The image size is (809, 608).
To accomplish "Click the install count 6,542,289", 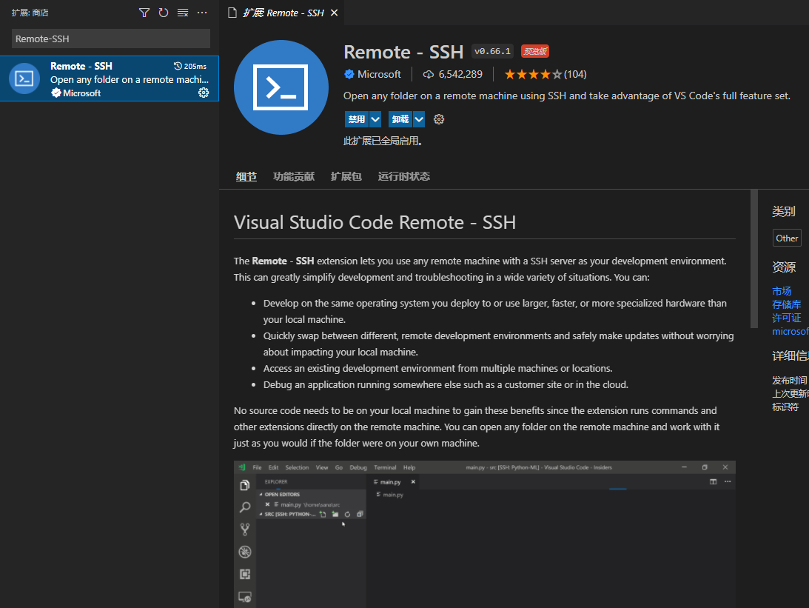I will click(452, 74).
